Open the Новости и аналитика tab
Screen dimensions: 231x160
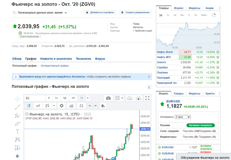pos(56,59)
